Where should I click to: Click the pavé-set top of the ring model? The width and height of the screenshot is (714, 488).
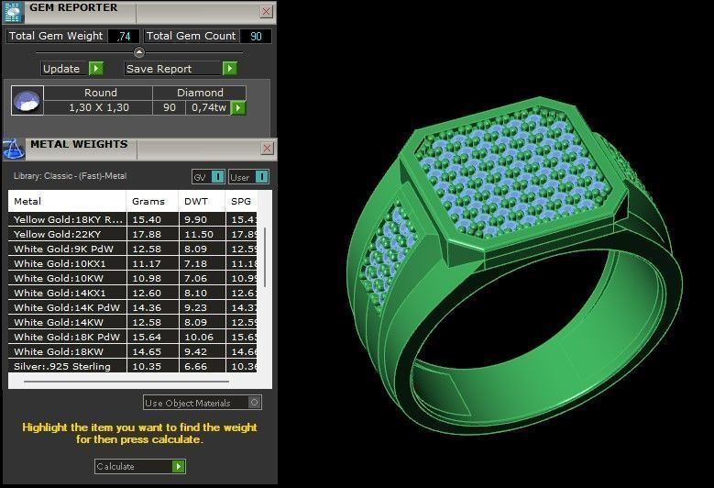click(x=513, y=173)
